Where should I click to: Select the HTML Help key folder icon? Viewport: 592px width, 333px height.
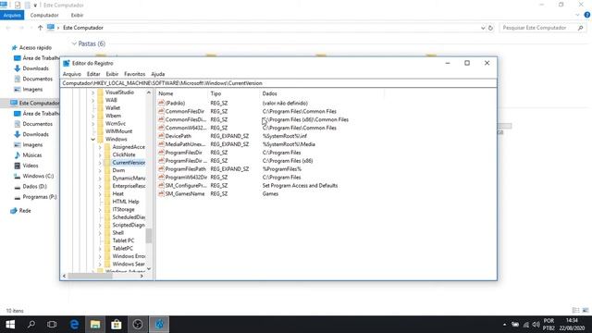point(107,202)
